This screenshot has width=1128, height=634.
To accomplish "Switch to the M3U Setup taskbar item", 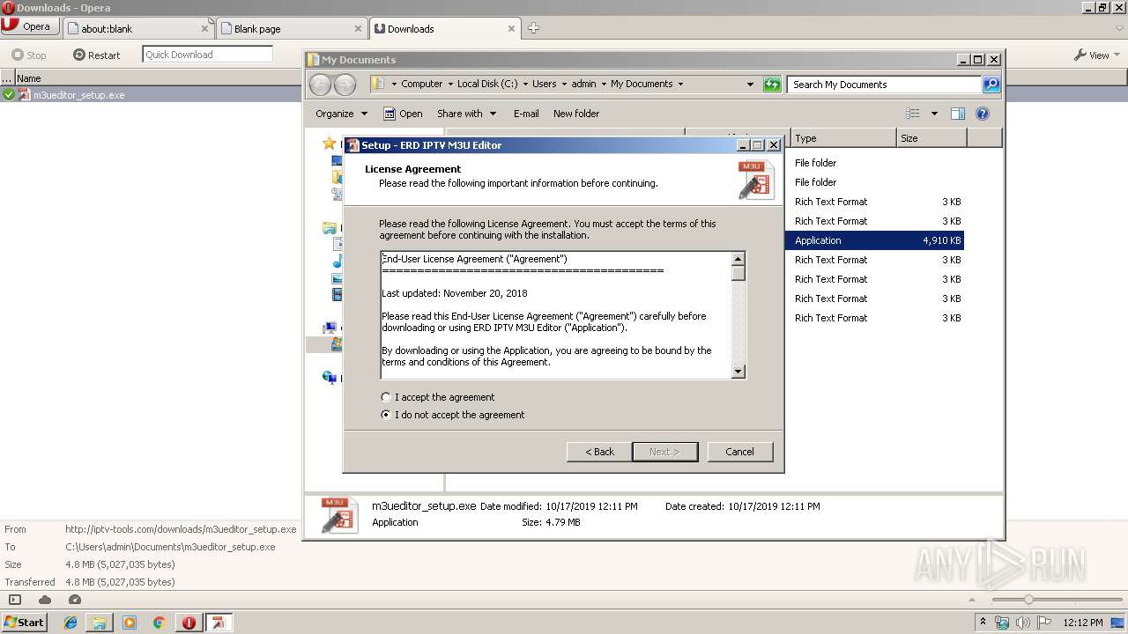I will 219,623.
